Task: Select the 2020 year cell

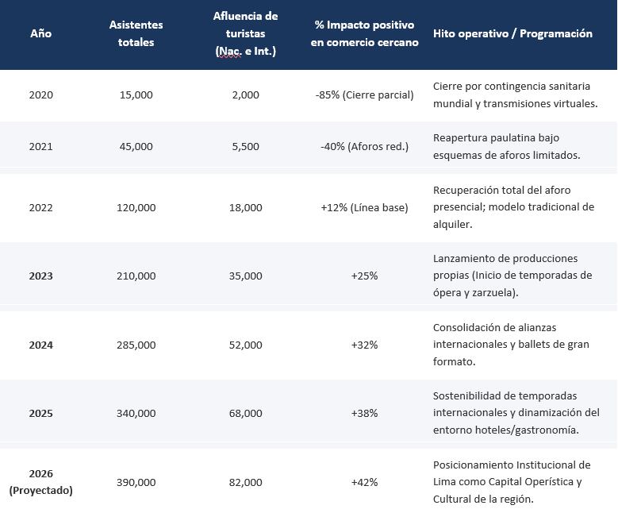Action: 41,95
